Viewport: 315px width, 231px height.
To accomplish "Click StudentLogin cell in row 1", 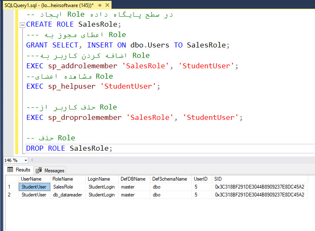I will coord(102,187).
